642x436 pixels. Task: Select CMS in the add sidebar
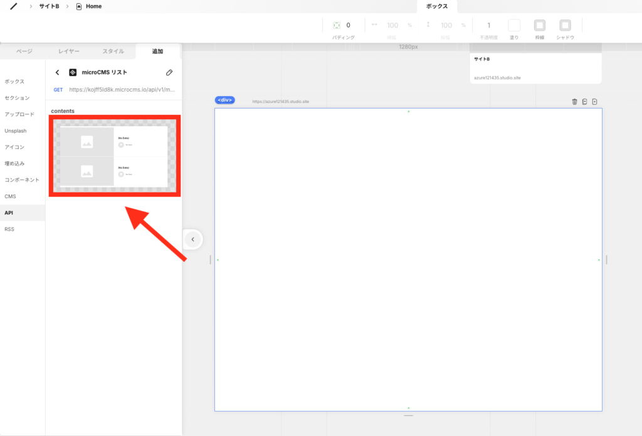10,196
